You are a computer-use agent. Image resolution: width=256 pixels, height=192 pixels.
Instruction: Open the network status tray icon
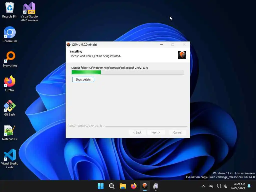(219, 186)
